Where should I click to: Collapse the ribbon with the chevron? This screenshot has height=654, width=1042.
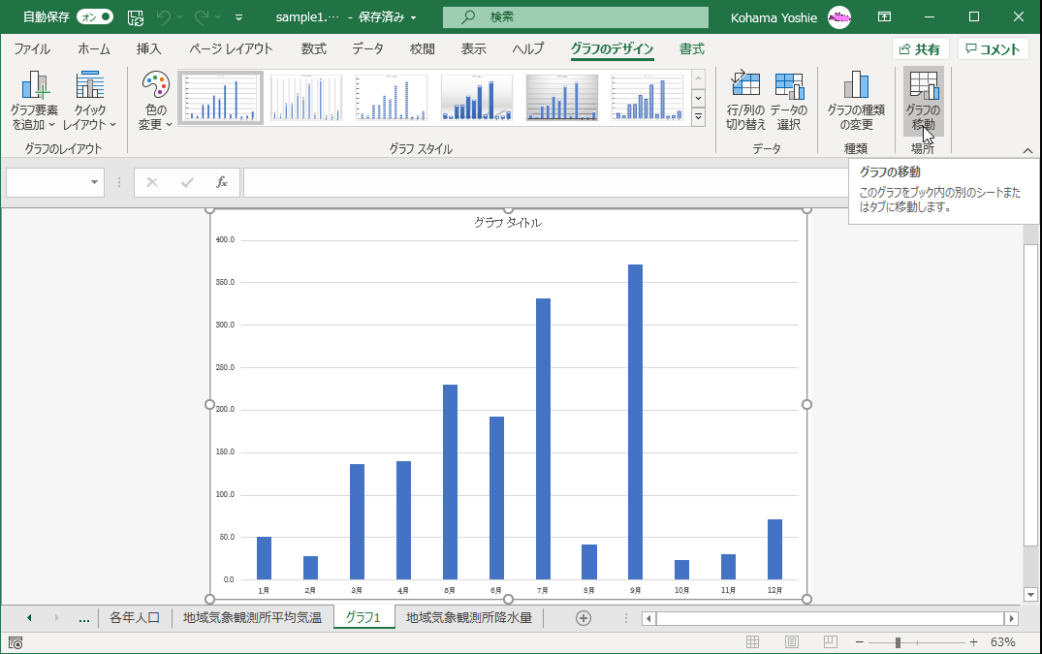click(x=1028, y=150)
